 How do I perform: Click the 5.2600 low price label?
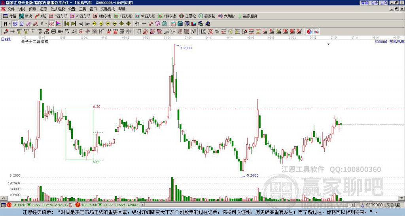[x=253, y=175]
